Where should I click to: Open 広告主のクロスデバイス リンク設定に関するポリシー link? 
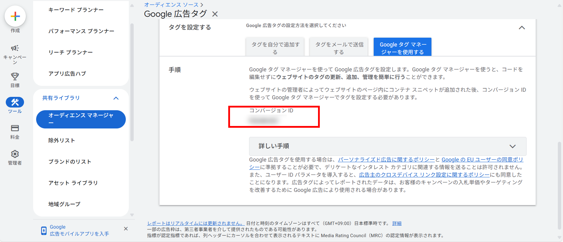coord(424,175)
